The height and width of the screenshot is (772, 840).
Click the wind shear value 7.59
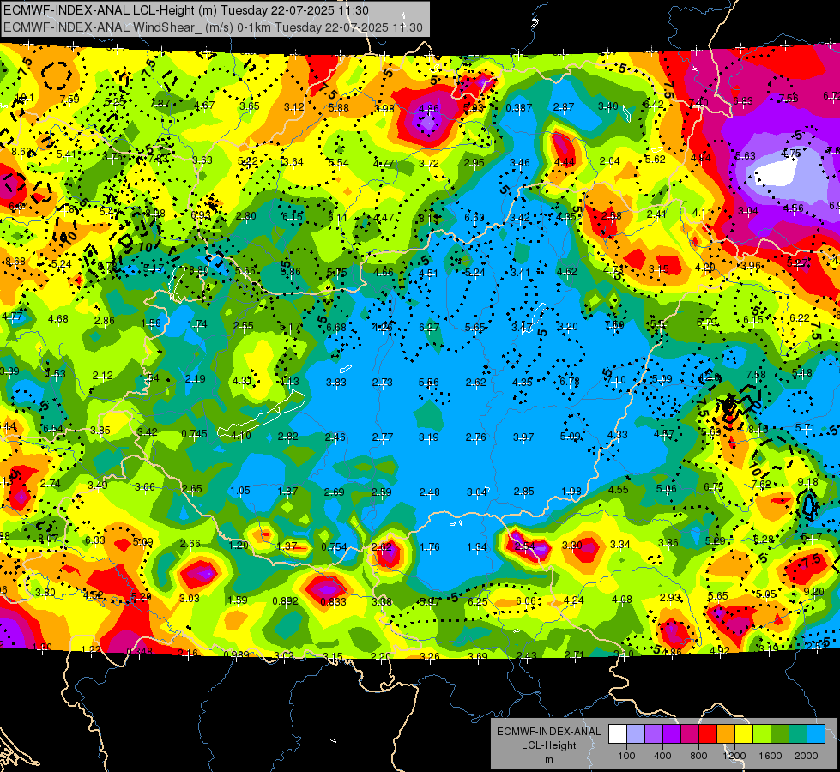[x=69, y=100]
